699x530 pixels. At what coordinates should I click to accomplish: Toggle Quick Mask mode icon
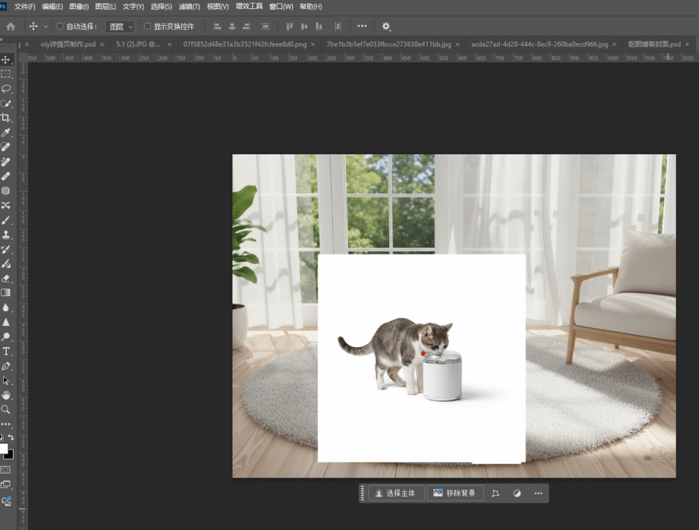(x=6, y=470)
